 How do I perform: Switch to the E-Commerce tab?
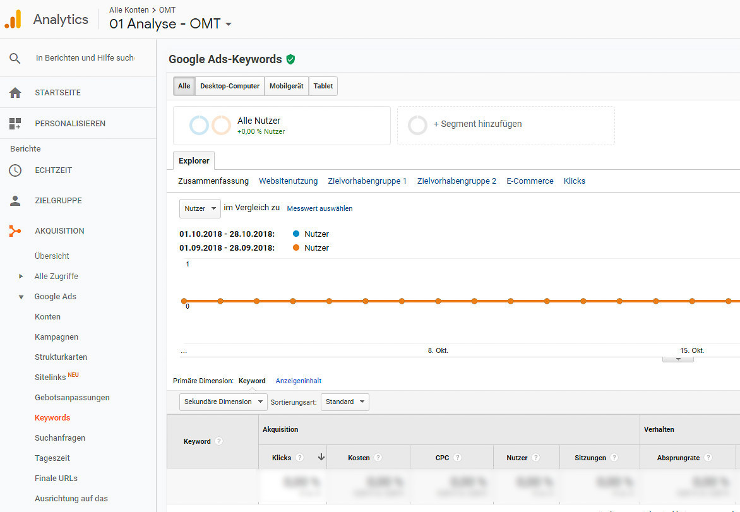pos(530,181)
